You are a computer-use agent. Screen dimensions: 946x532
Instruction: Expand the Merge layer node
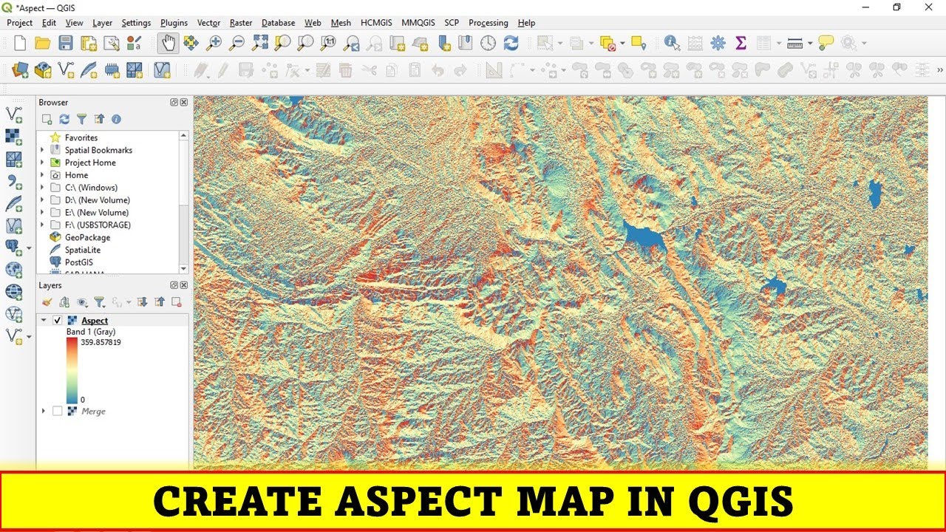click(44, 412)
